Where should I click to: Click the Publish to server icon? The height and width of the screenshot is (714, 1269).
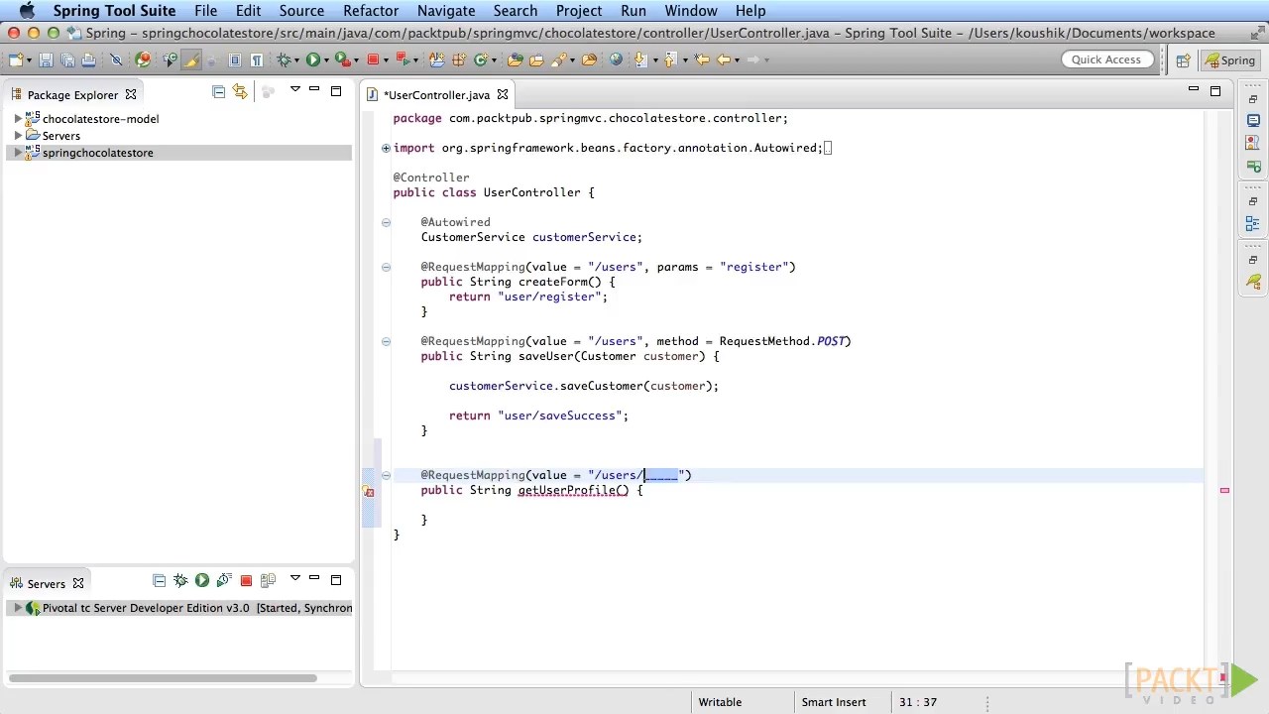(268, 581)
